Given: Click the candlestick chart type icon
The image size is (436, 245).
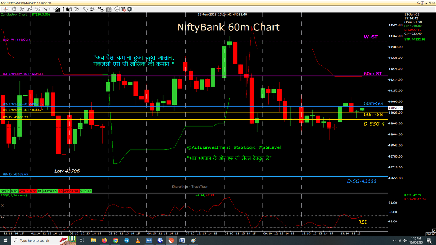Looking at the screenshot, I should (x=21, y=9).
